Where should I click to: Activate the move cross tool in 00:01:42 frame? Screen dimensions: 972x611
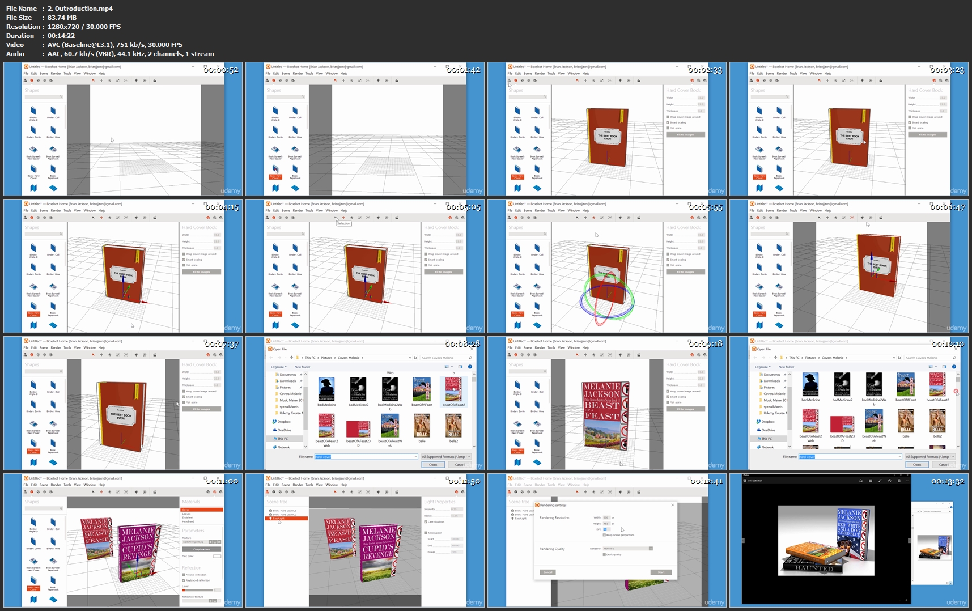click(343, 80)
